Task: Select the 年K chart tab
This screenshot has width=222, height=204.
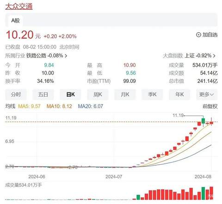Action: 179,94
